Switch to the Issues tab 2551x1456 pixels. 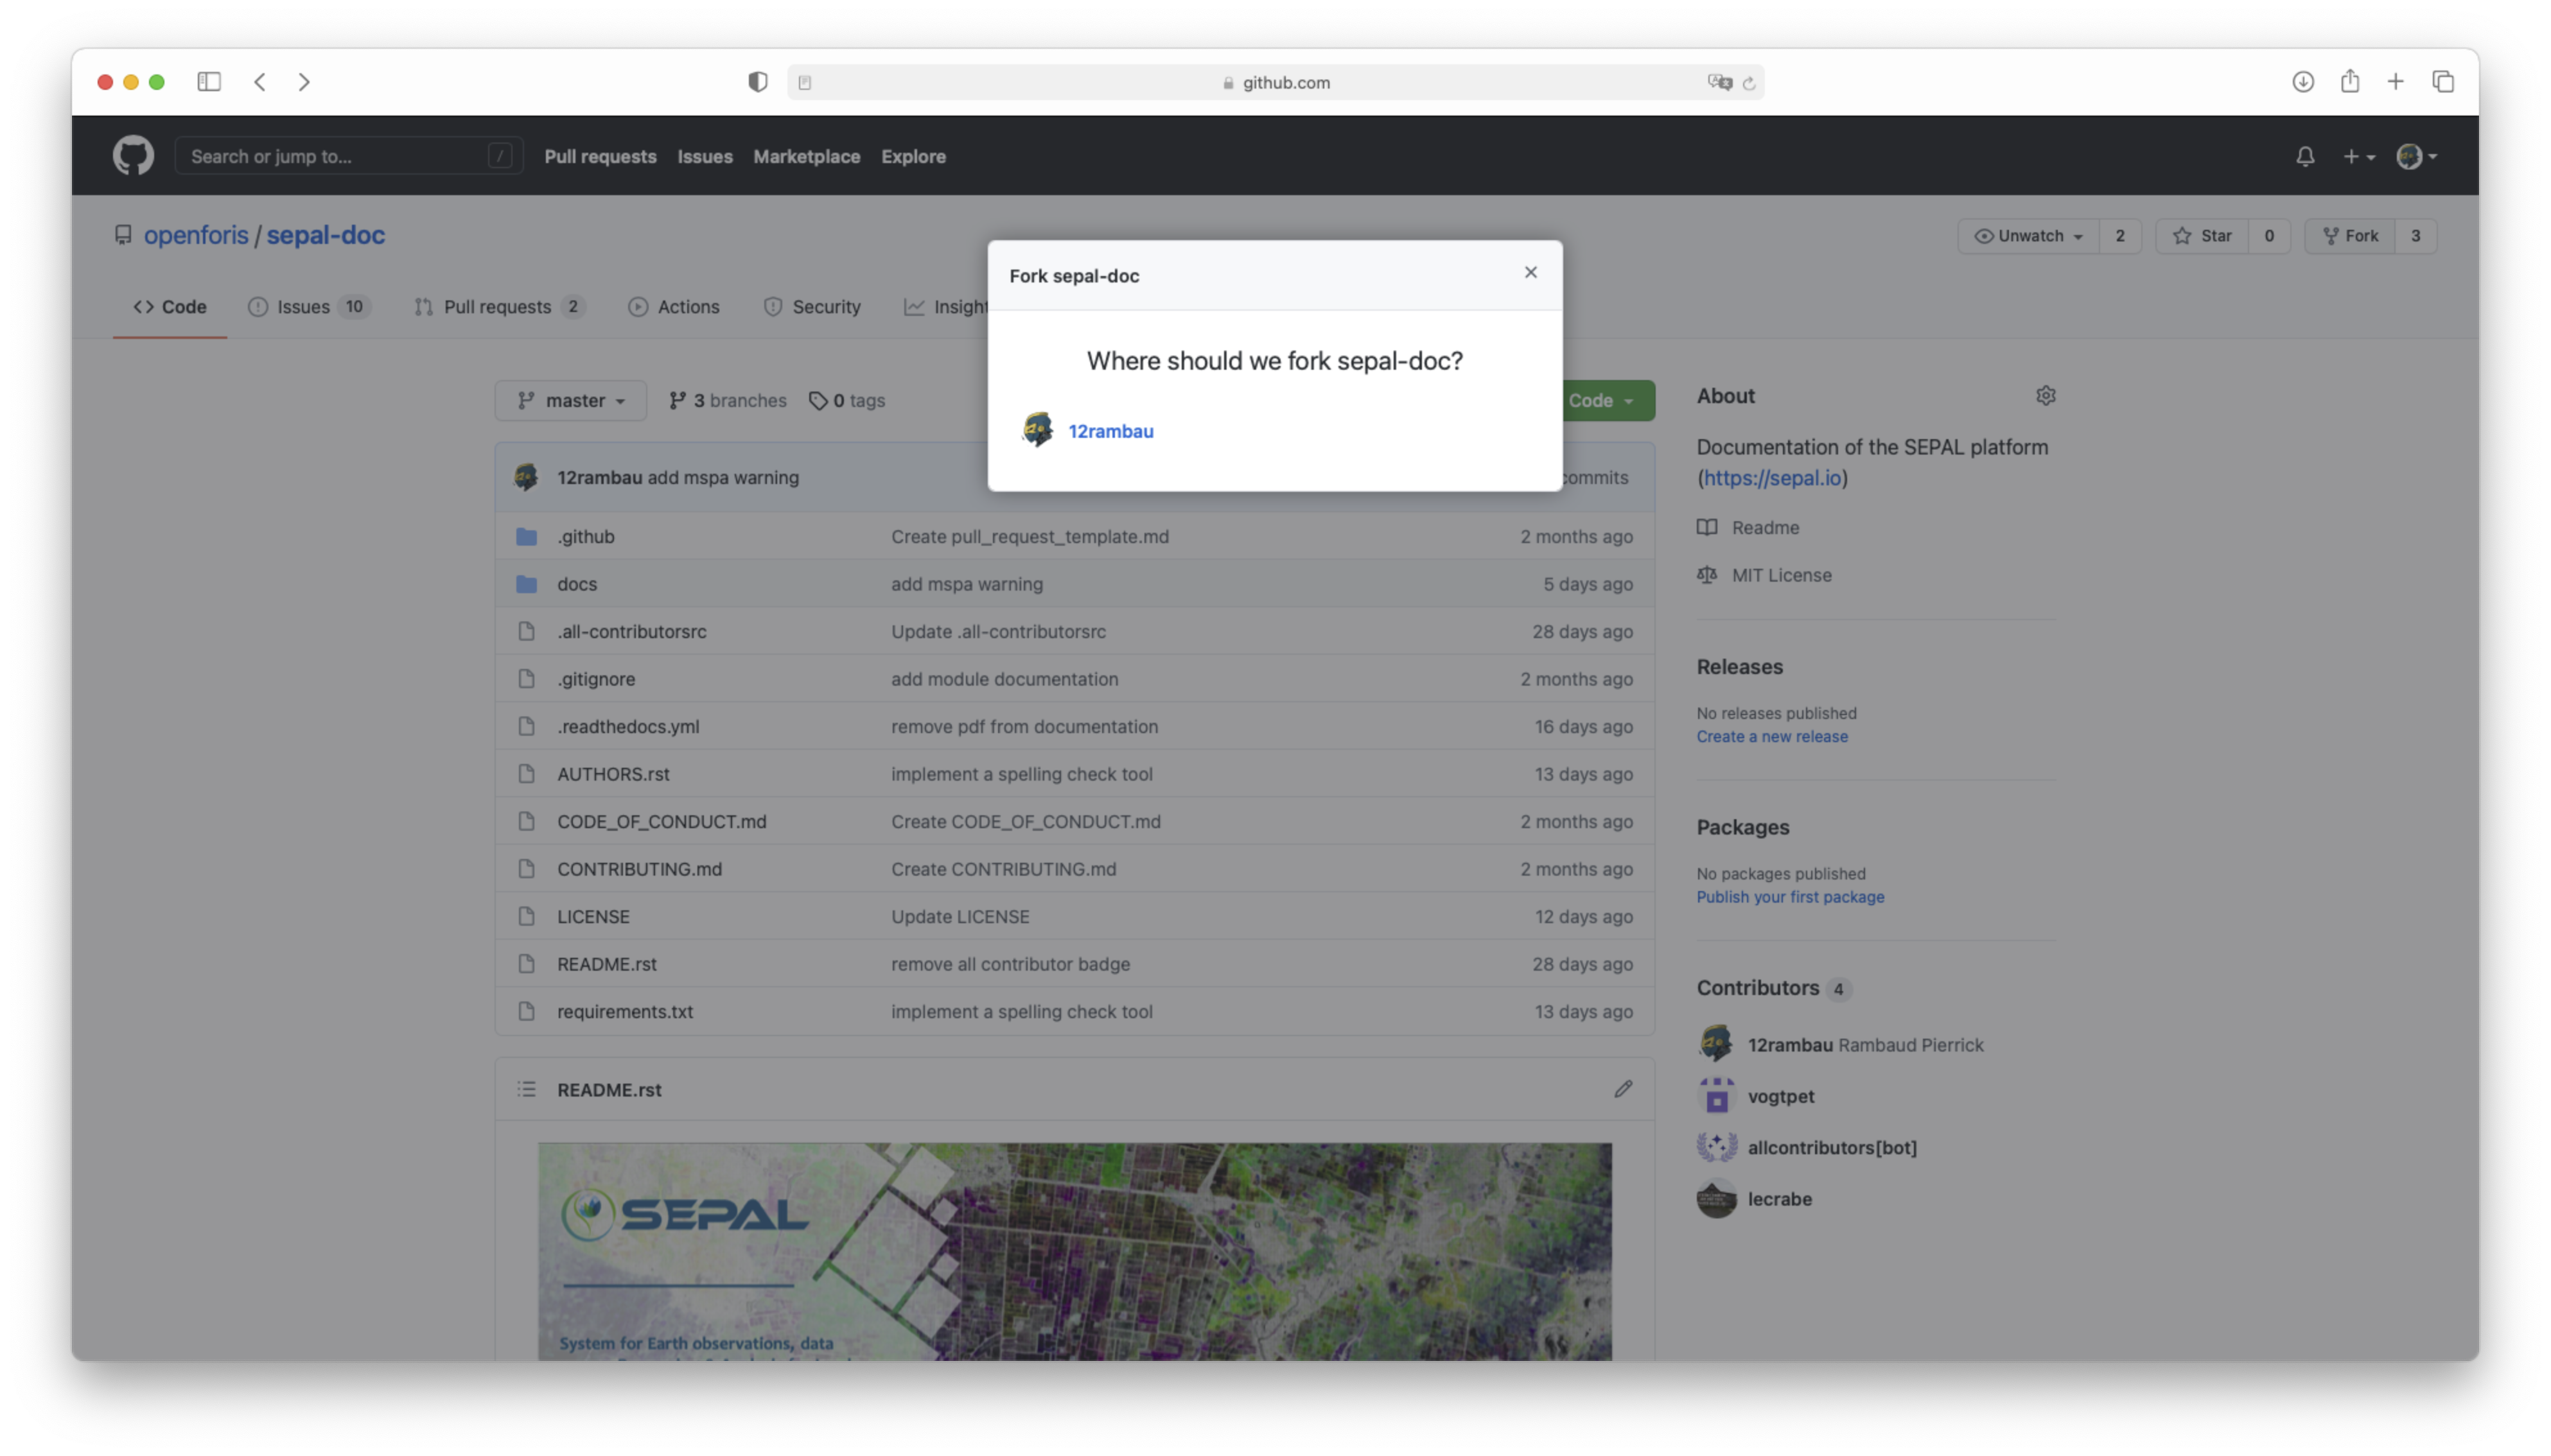tap(303, 307)
